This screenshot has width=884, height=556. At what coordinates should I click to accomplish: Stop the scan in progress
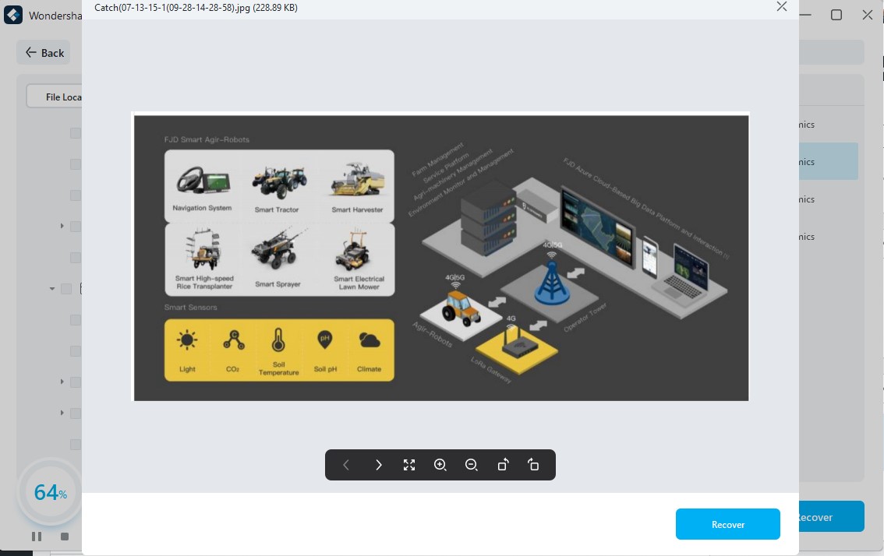[x=65, y=537]
